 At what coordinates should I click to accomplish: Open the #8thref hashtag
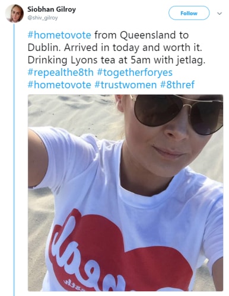(177, 85)
